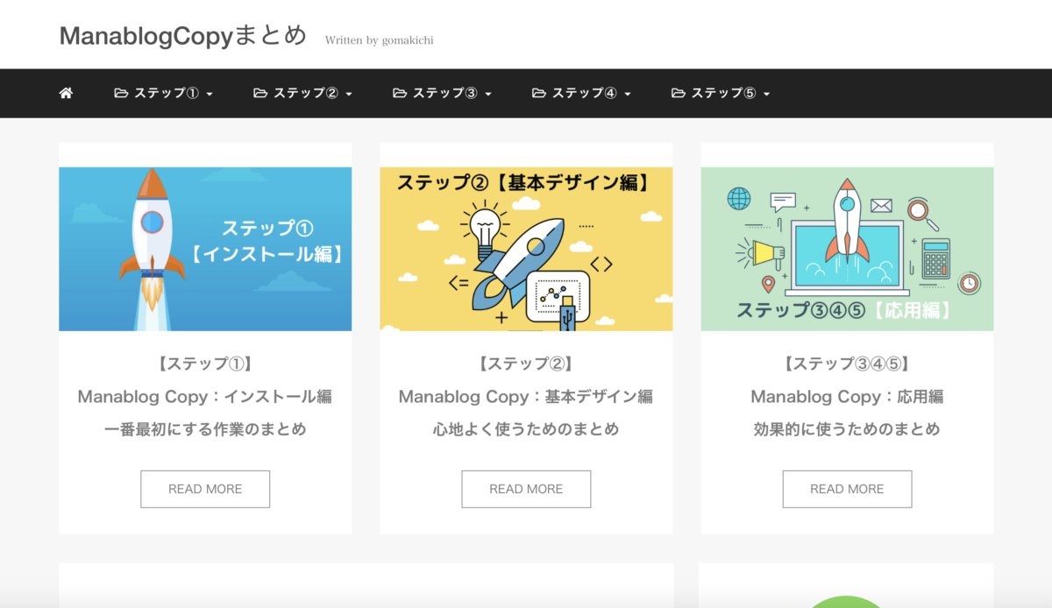Image resolution: width=1052 pixels, height=608 pixels.
Task: Click READ MORE under インストール編 card
Action: (x=205, y=489)
